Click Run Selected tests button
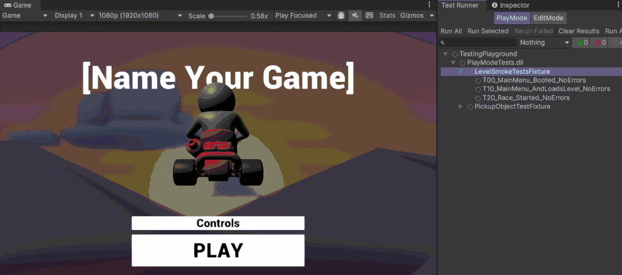The height and width of the screenshot is (275, 622). pos(488,31)
